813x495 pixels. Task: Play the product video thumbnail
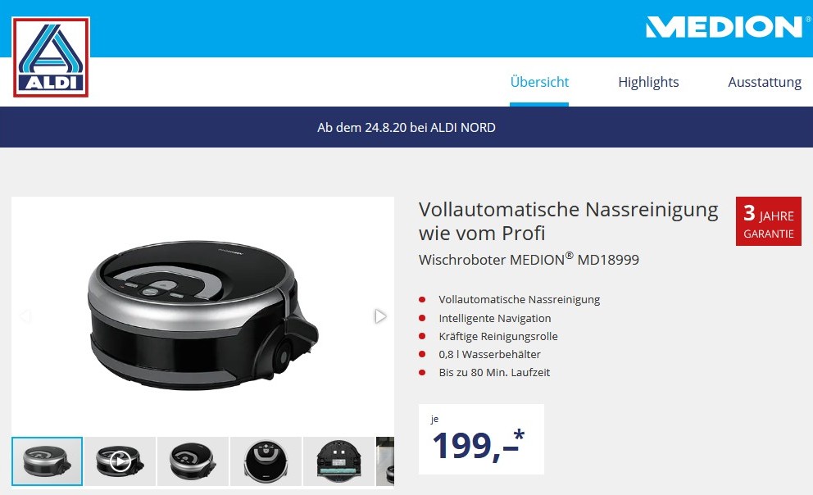(120, 461)
